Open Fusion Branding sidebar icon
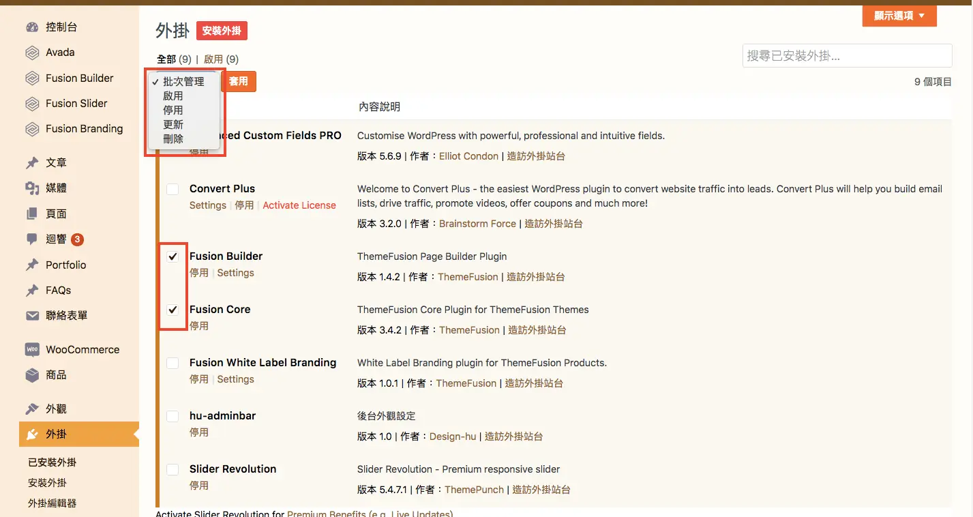The width and height of the screenshot is (973, 517). click(32, 129)
